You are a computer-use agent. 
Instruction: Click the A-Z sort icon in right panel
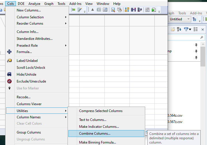pos(179,29)
